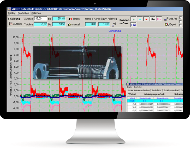Click the Export icon
The height and width of the screenshot is (150, 190).
pos(166,24)
